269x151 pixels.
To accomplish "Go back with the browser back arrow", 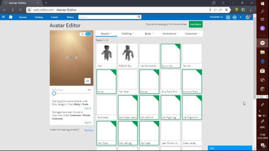I will (5, 10).
